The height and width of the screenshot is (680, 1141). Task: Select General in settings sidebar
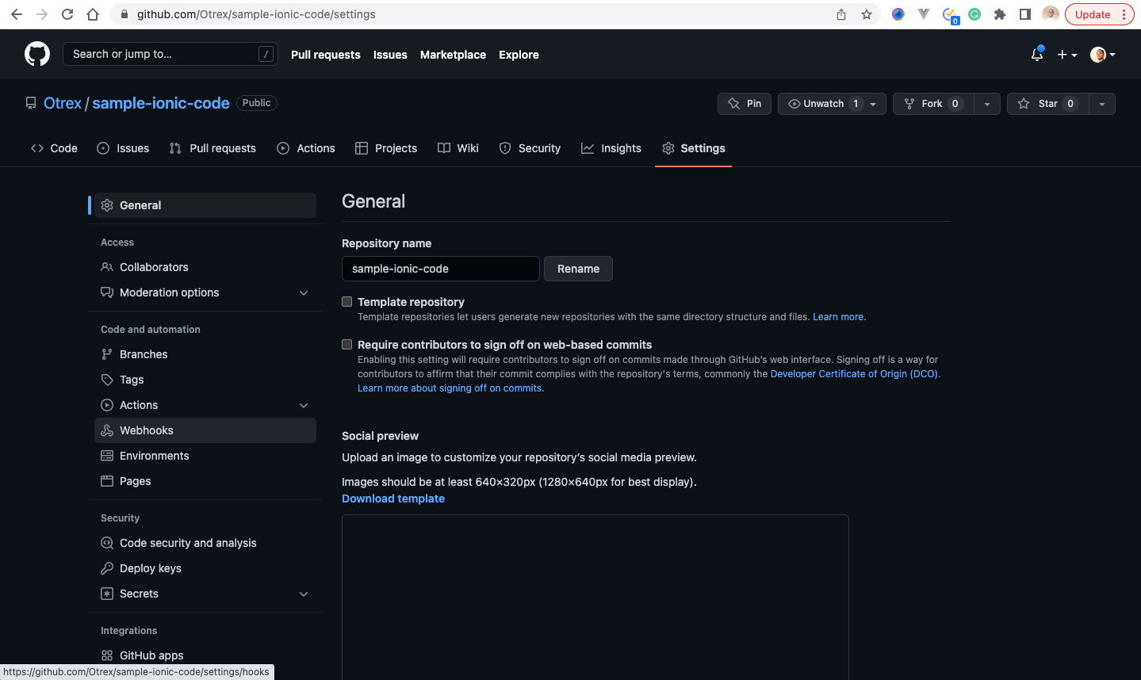[x=205, y=205]
